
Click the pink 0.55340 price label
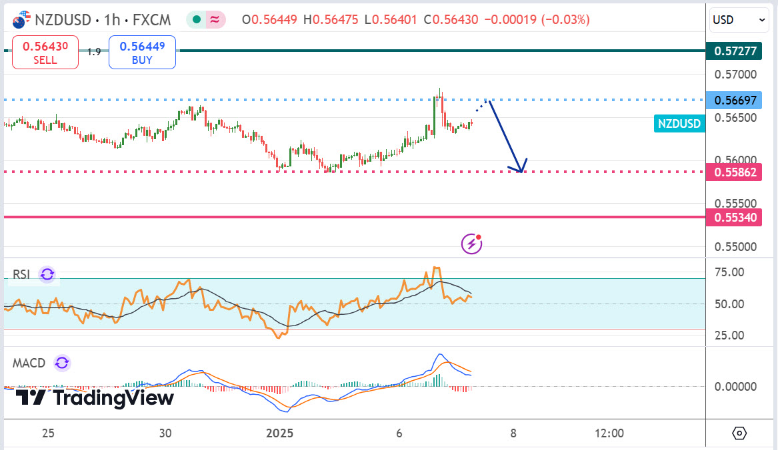point(734,217)
